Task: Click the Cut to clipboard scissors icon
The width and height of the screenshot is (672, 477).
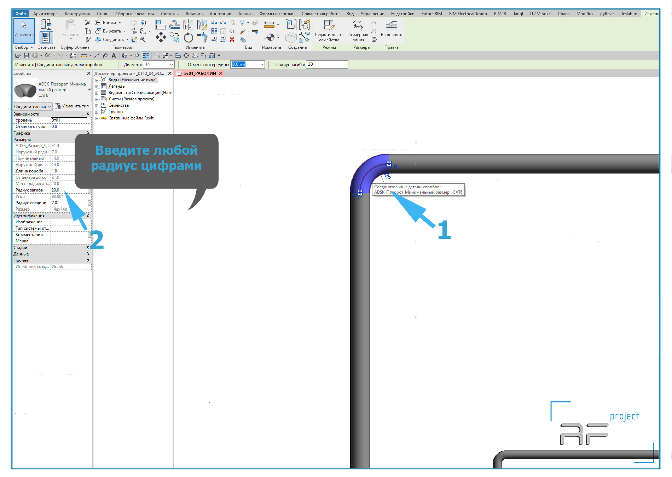Action: 88,23
